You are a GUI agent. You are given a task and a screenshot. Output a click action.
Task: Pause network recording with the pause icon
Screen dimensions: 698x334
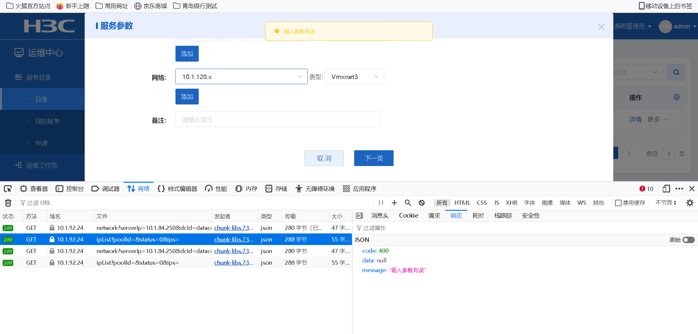tap(381, 203)
